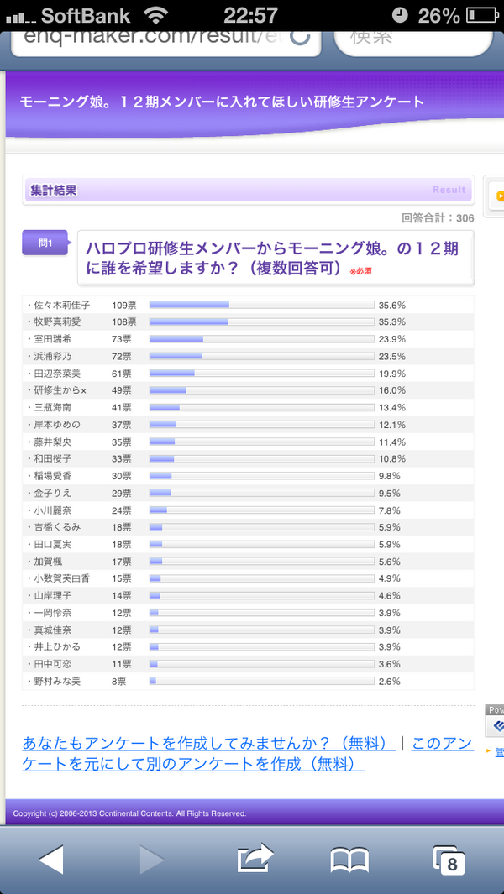Tap the reload icon in address bar
The image size is (504, 894).
pyautogui.click(x=300, y=39)
